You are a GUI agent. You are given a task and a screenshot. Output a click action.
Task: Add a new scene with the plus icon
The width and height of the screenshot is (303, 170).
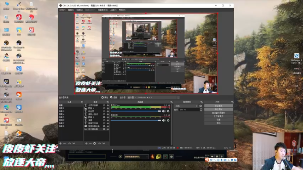[x=61, y=144]
